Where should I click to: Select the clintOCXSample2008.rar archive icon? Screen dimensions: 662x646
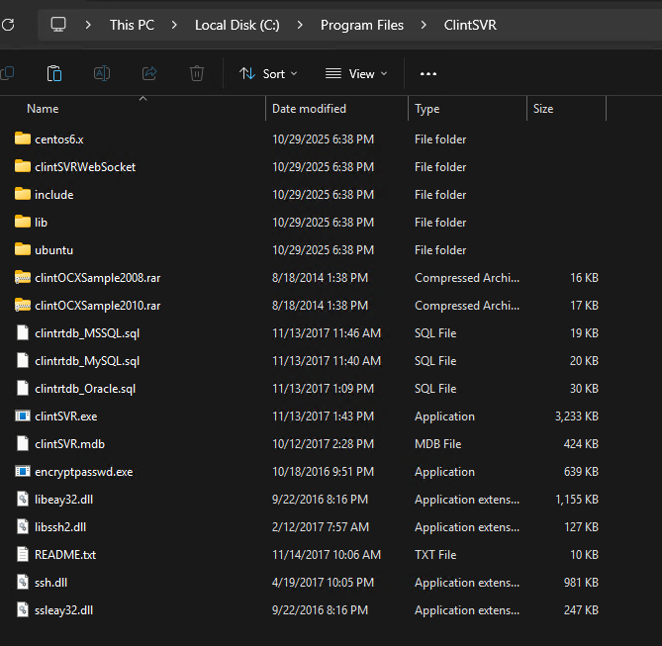[23, 278]
